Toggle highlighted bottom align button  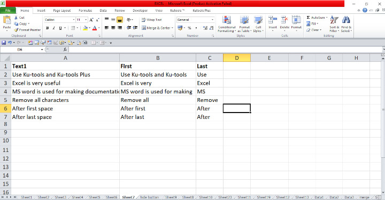point(120,20)
